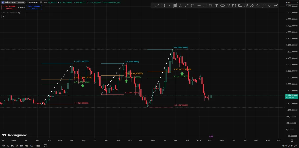Image resolution: width=299 pixels, height=148 pixels.
Task: Show all data with Todos
Action: point(37,146)
